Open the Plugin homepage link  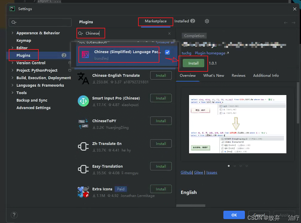(x=212, y=53)
